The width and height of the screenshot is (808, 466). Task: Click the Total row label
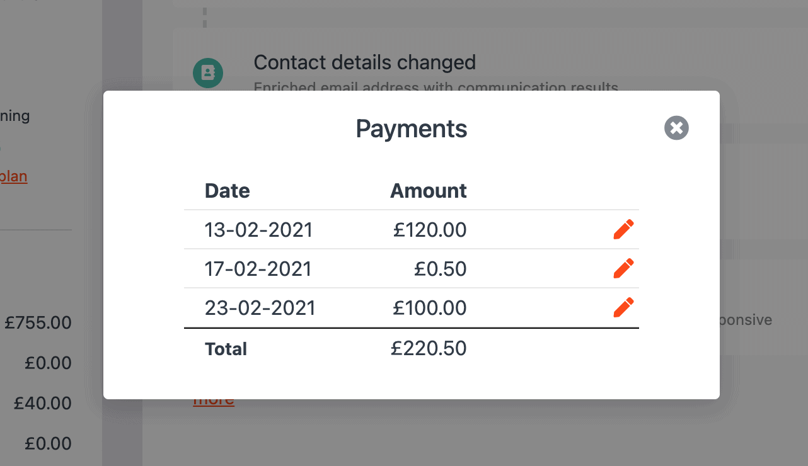coord(226,349)
